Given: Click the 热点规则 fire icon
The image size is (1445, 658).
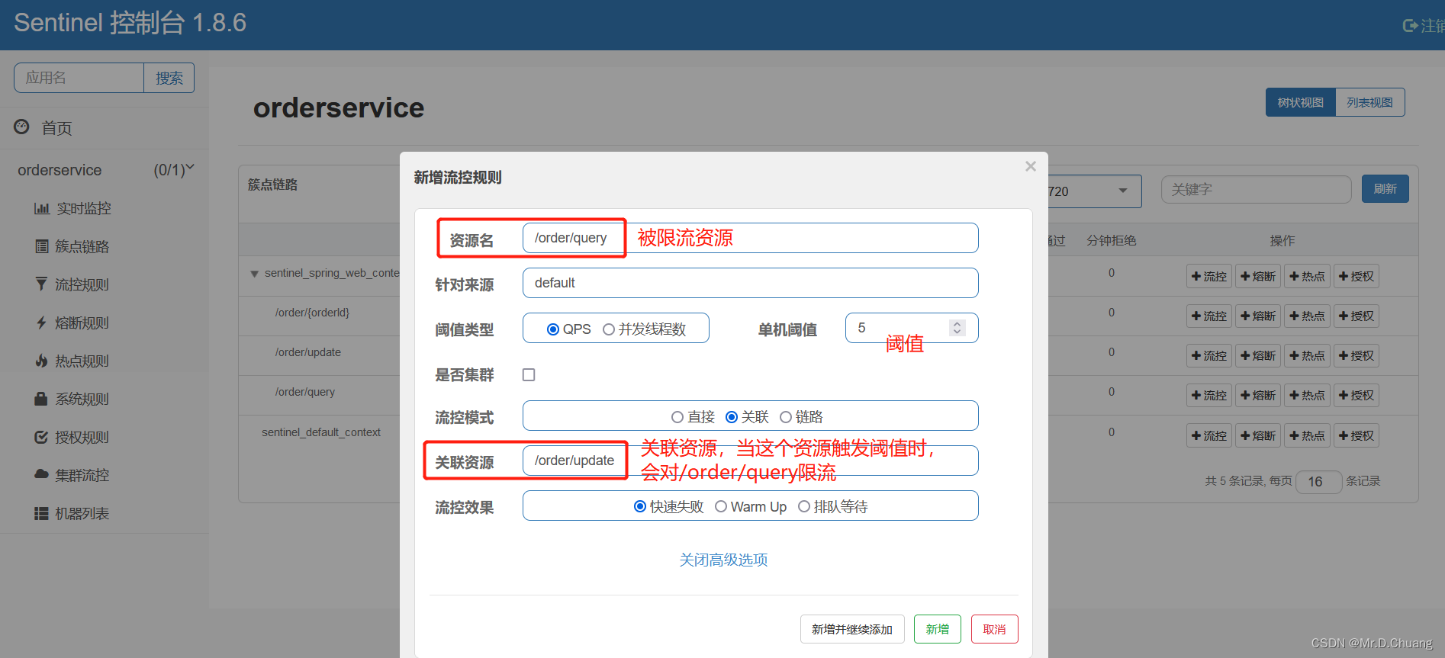Looking at the screenshot, I should (x=41, y=361).
